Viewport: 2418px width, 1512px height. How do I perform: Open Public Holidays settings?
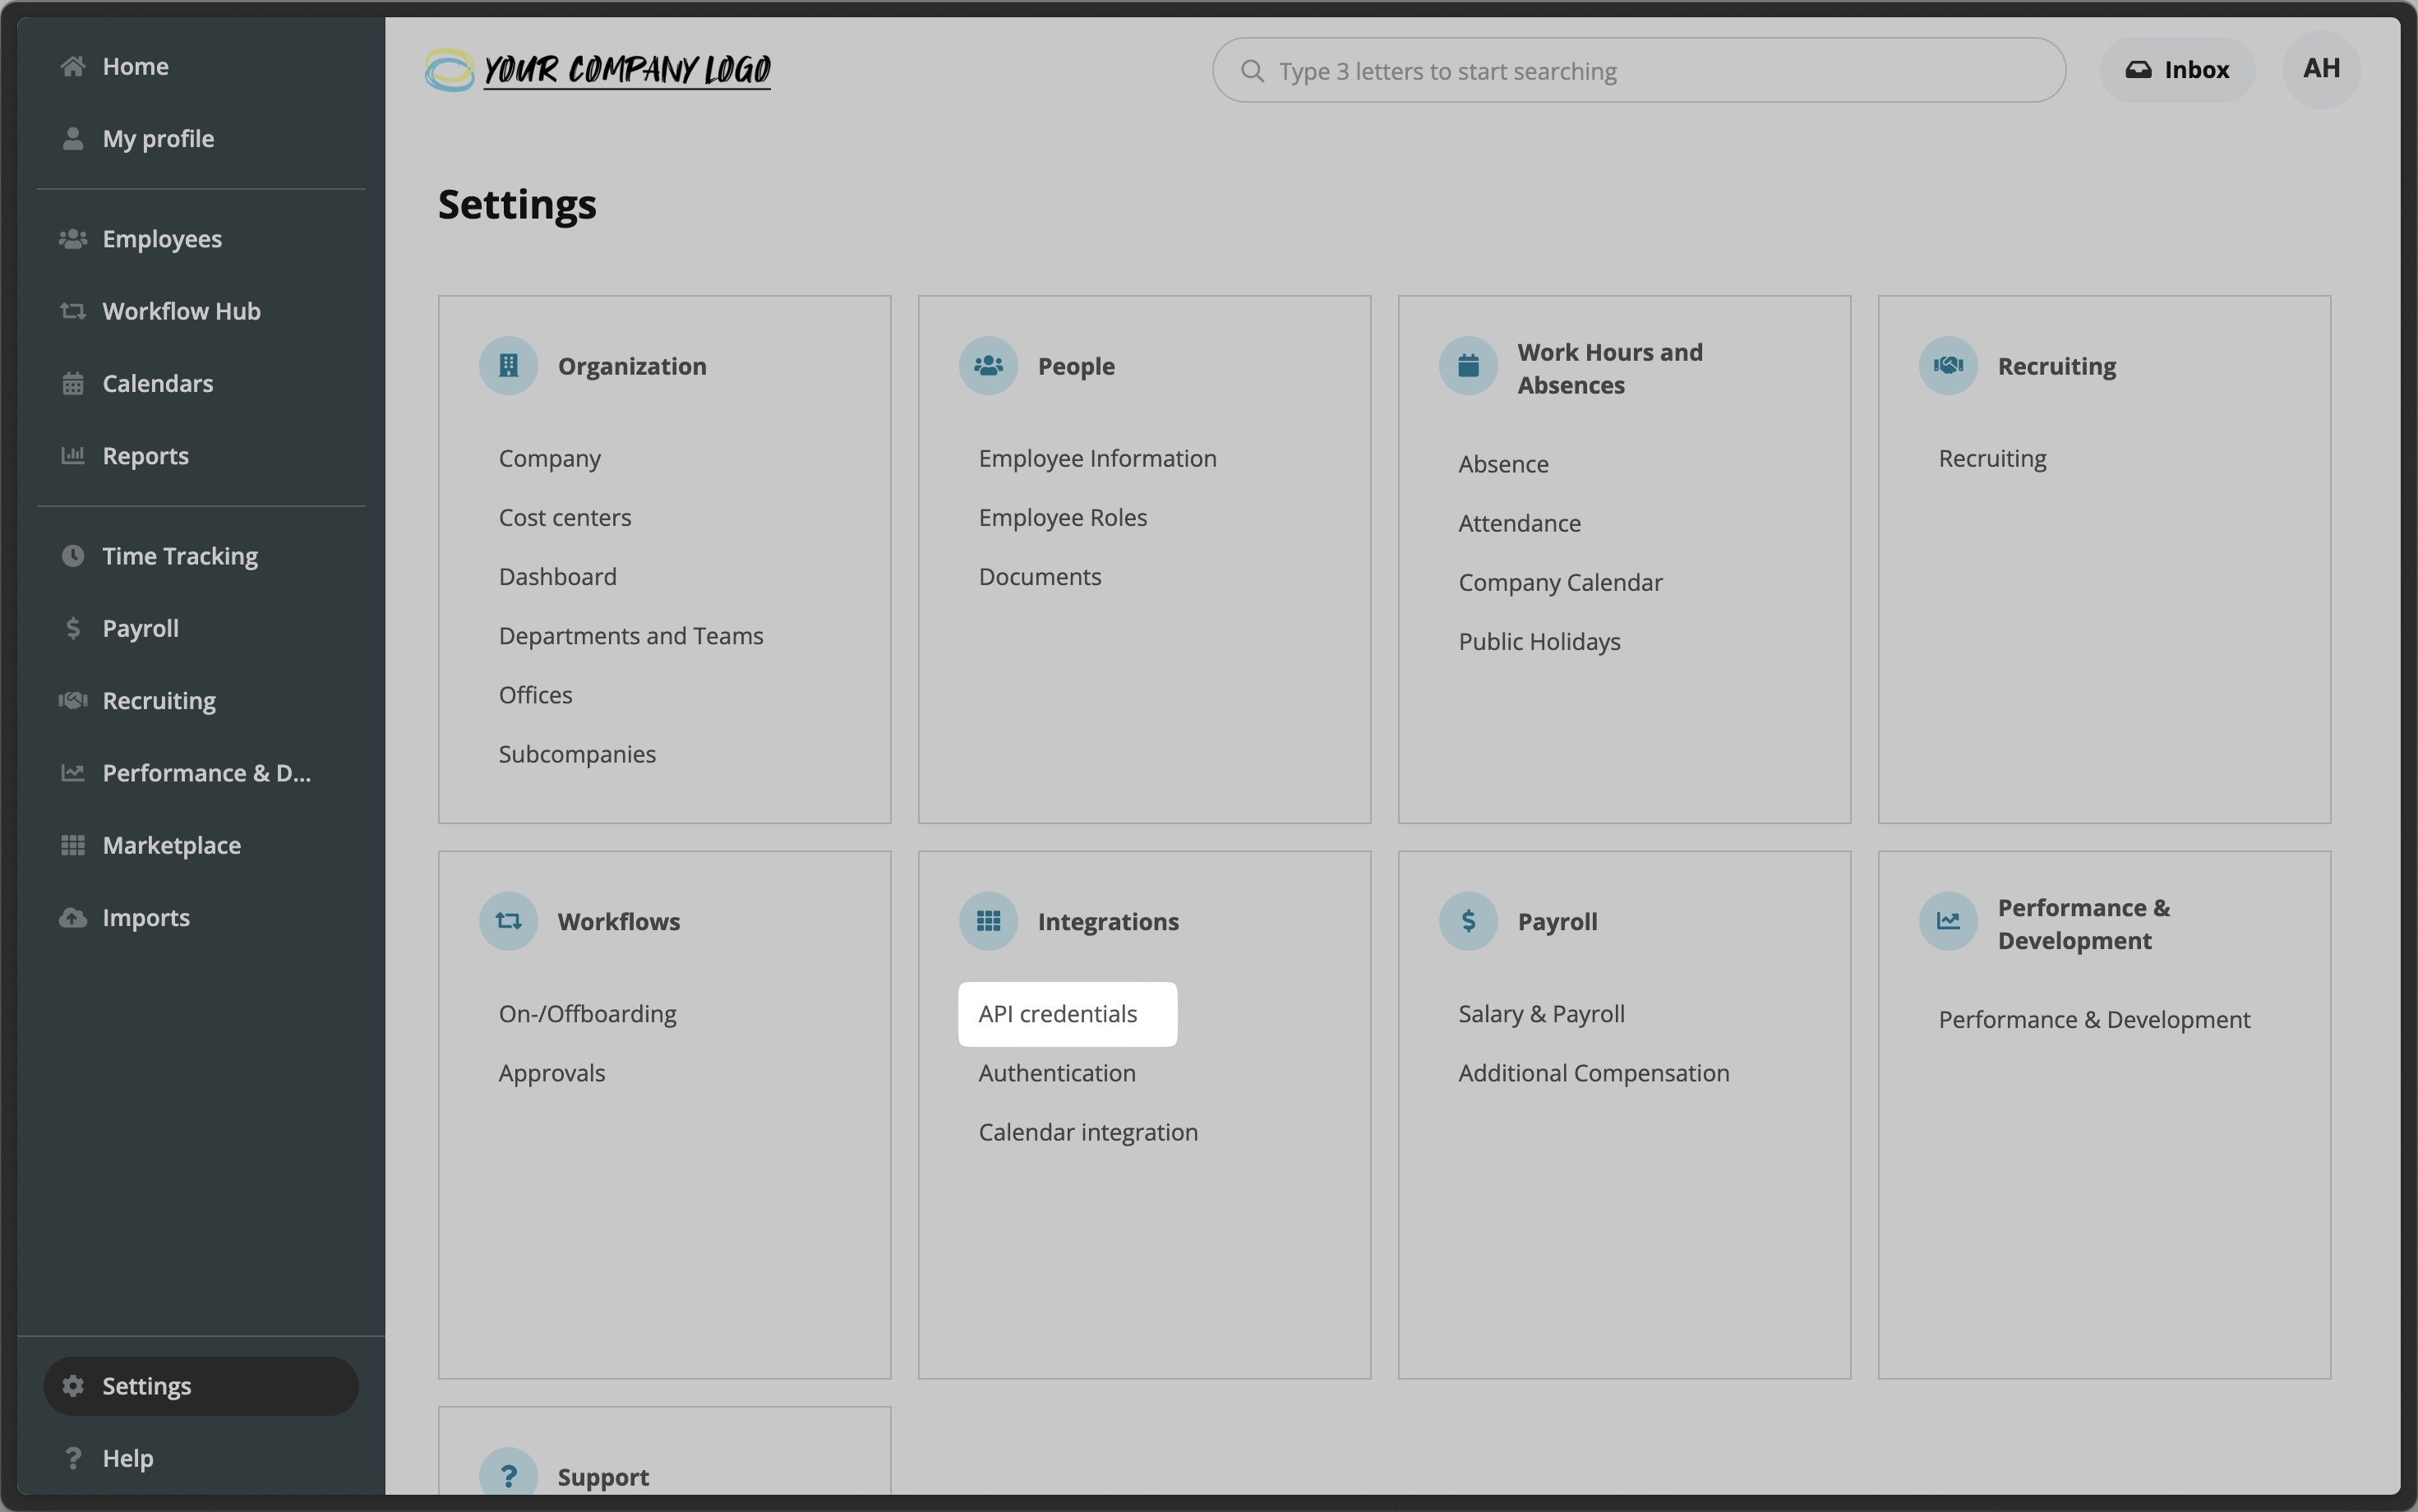point(1539,642)
